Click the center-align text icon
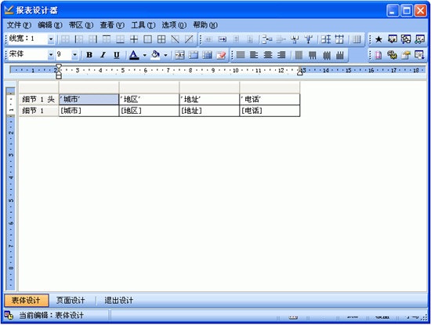 pyautogui.click(x=267, y=55)
